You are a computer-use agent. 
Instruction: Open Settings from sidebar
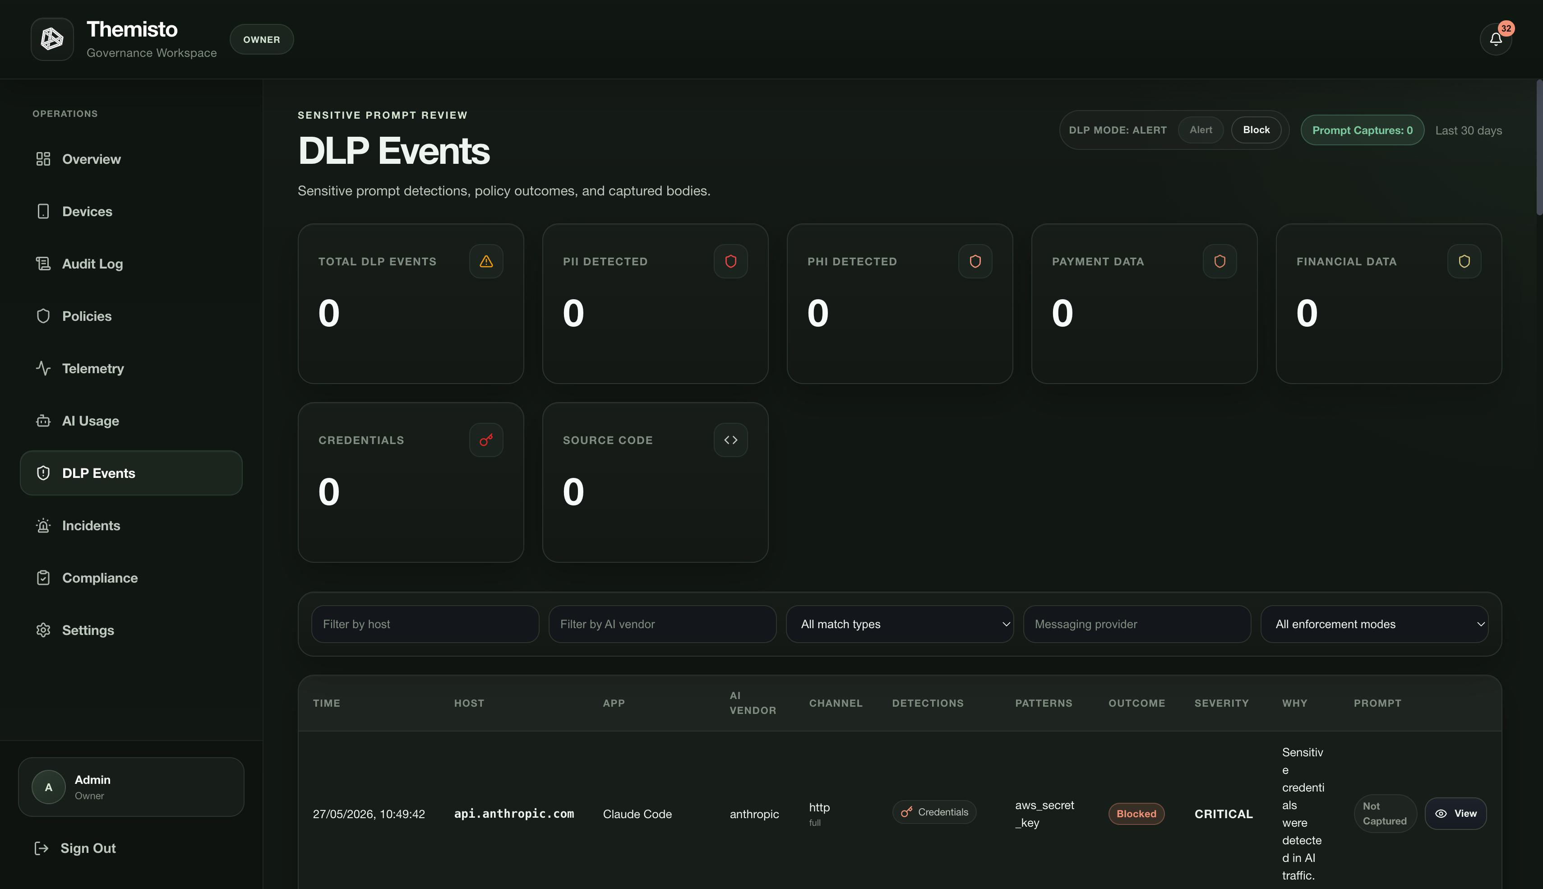point(131,630)
